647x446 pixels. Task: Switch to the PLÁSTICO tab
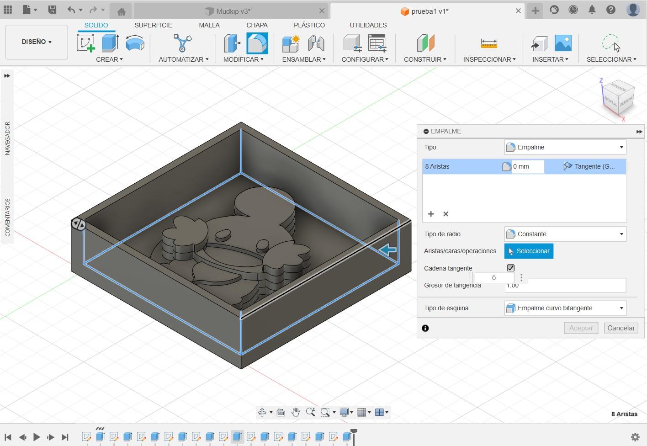pos(309,25)
